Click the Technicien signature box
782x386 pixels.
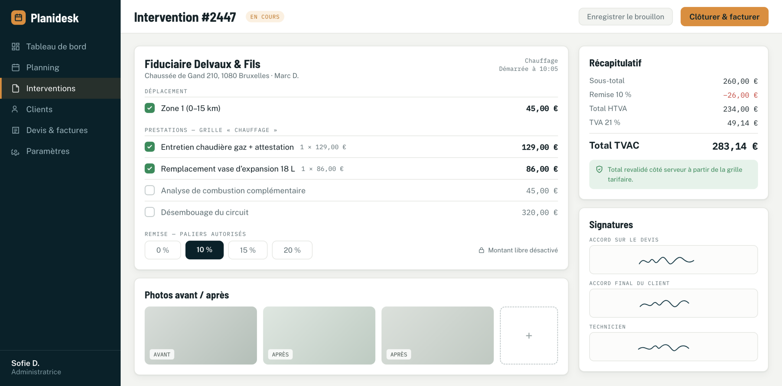674,347
